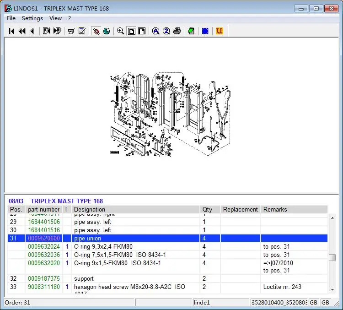Click 'Loctite nr. 243' remark
343x310 pixels.
tap(282, 287)
